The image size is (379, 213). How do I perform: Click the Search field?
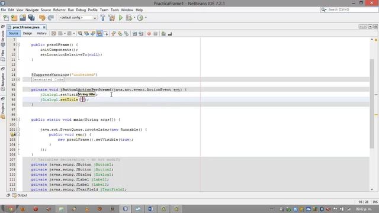(349, 9)
